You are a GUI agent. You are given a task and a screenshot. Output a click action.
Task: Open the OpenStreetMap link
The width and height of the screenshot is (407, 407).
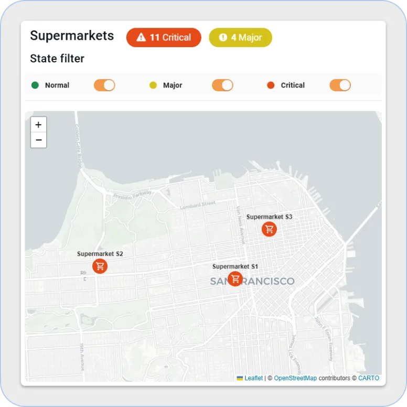(295, 378)
